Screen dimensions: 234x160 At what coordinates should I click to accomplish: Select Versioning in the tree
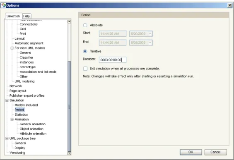(17, 153)
